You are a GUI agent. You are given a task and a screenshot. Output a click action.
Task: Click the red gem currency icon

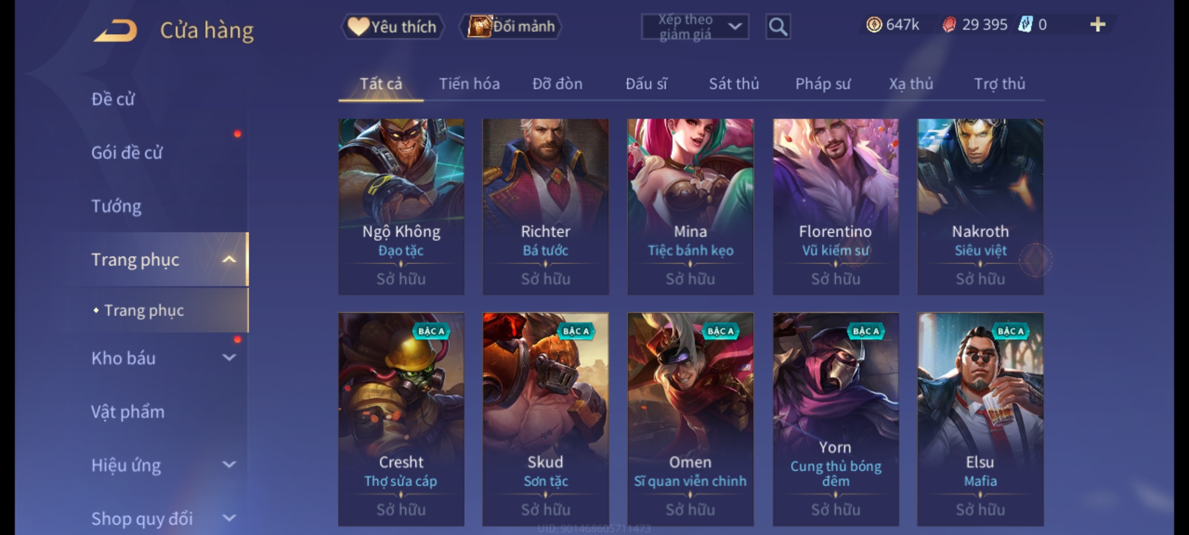(x=949, y=25)
